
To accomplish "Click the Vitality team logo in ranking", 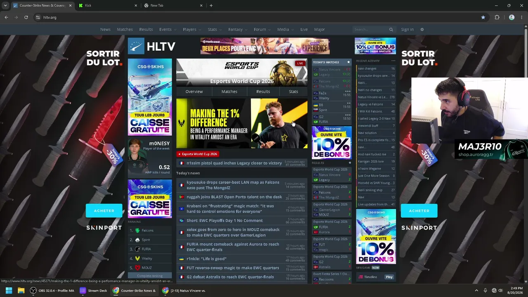I will tap(137, 259).
